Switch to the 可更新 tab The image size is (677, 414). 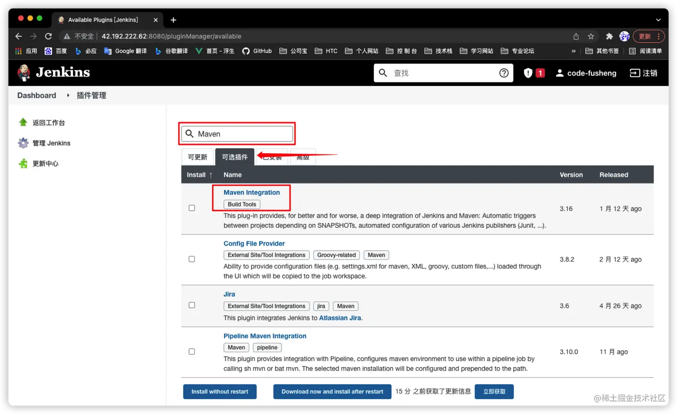click(197, 157)
